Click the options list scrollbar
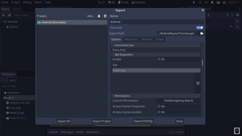 click(x=202, y=63)
